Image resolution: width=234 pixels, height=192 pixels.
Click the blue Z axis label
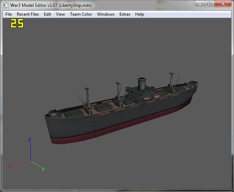[x=30, y=140]
